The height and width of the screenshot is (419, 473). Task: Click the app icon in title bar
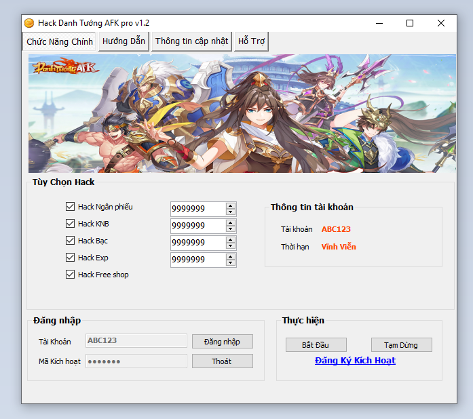(x=29, y=23)
